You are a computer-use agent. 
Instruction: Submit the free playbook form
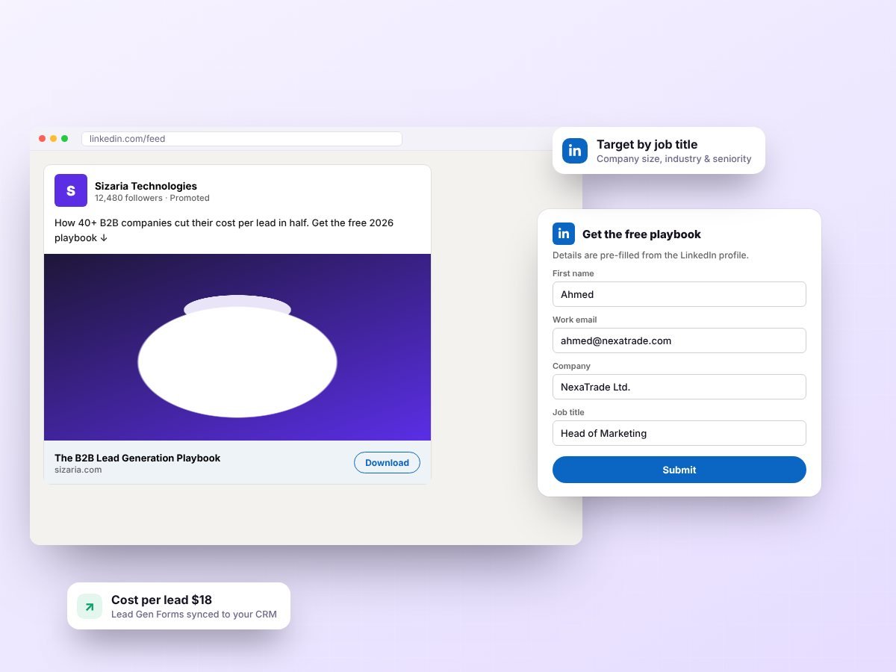tap(679, 470)
